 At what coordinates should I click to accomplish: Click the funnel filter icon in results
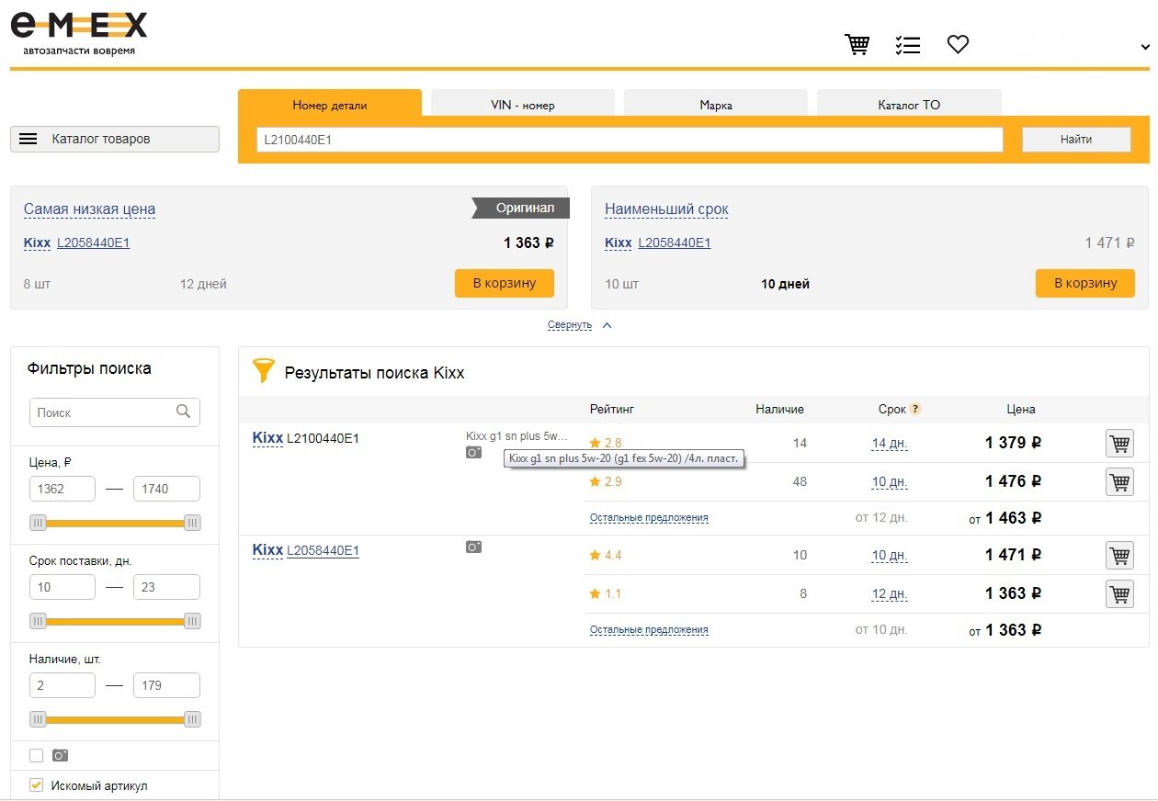point(264,371)
